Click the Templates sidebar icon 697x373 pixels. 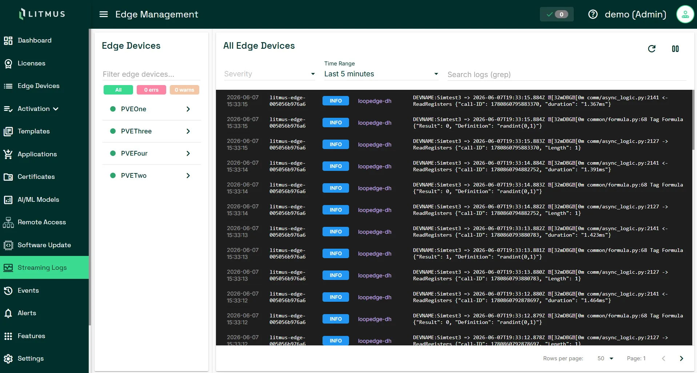pyautogui.click(x=8, y=131)
